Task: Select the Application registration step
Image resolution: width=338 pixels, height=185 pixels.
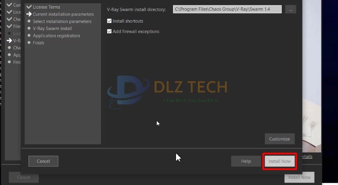Action: pos(56,36)
